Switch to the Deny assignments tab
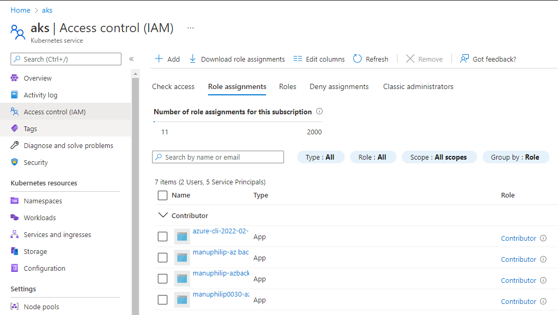 coord(339,86)
